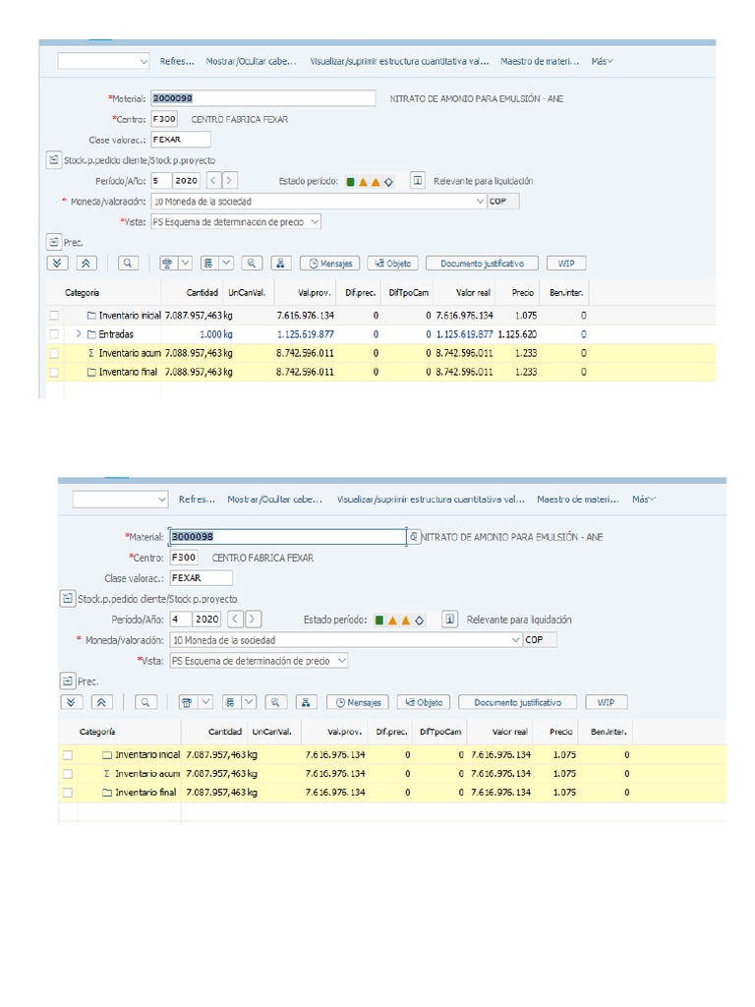Tick the Inventario final checkbox showing price 1.233
Screen dimensions: 755x1007
coord(54,372)
